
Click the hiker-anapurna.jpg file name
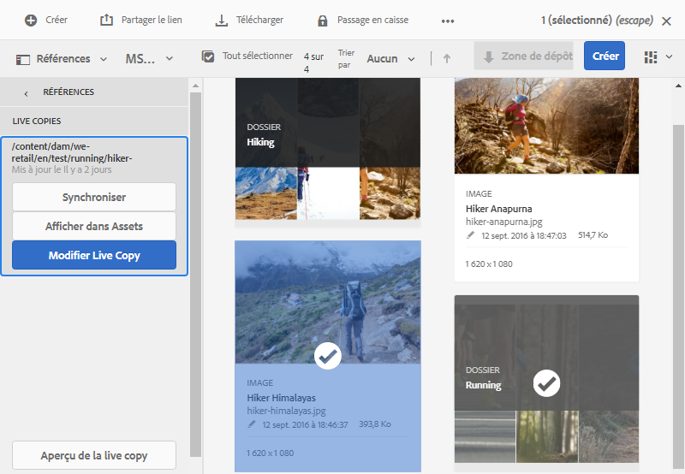(x=503, y=222)
